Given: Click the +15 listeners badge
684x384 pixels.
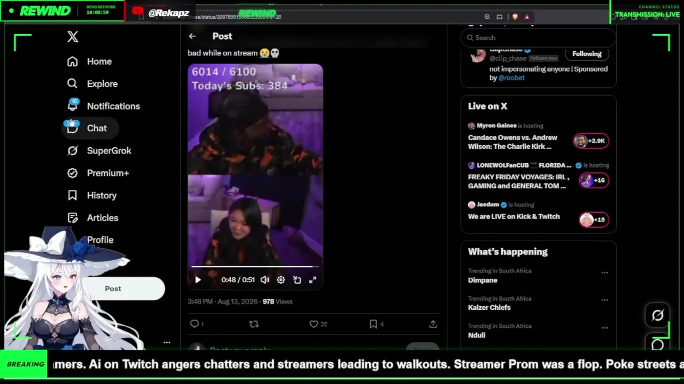Looking at the screenshot, I should 594,220.
